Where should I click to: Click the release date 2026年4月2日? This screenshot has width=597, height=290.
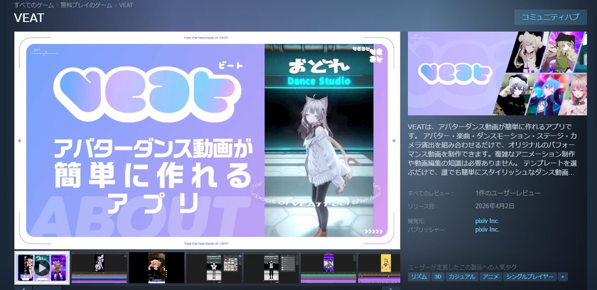(496, 206)
